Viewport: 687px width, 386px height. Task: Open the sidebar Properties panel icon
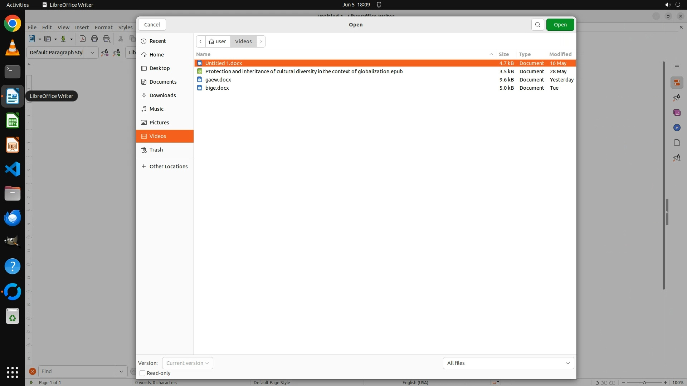pyautogui.click(x=677, y=83)
